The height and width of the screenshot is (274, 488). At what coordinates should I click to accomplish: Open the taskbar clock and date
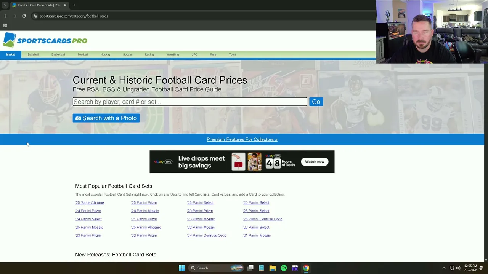(470, 268)
